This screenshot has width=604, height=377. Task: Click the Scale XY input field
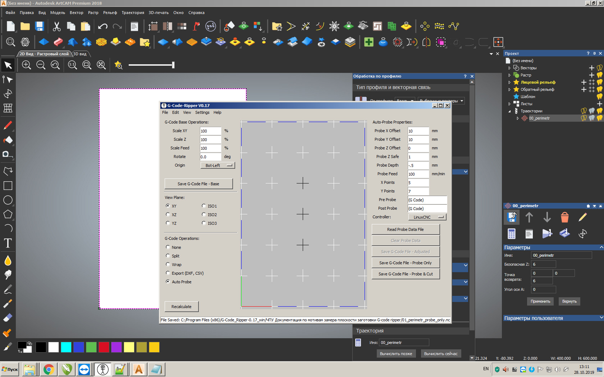pos(210,131)
